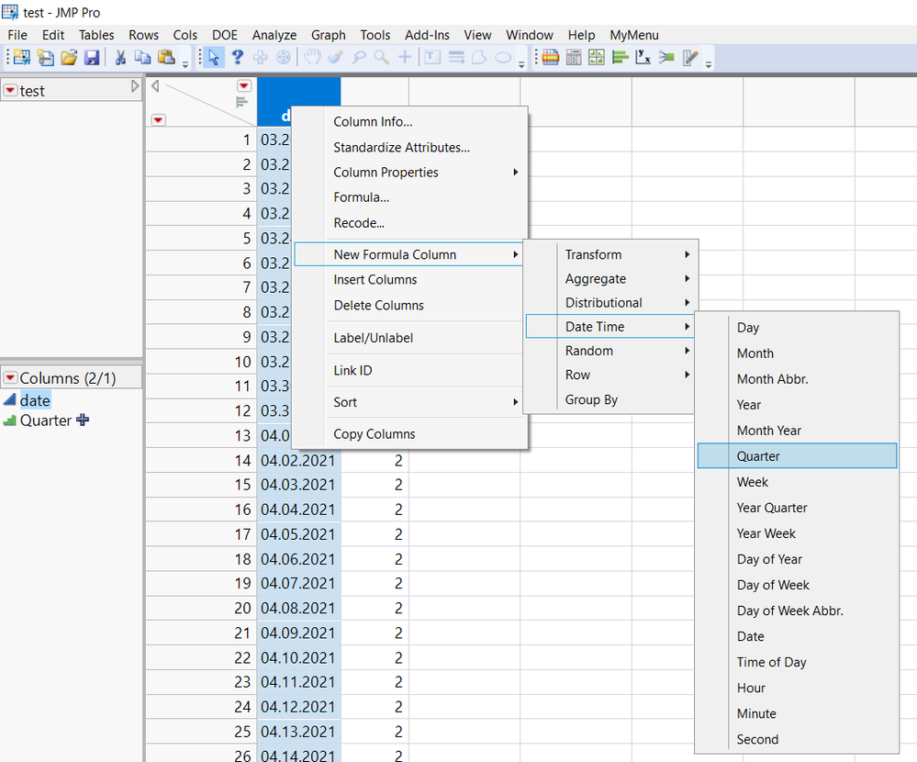917x762 pixels.
Task: Click the Distribution bar chart icon
Action: click(x=620, y=58)
